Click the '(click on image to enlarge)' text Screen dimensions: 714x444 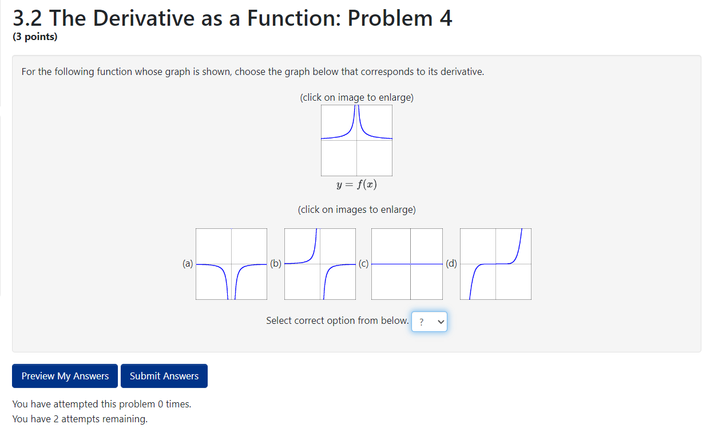[x=356, y=97]
